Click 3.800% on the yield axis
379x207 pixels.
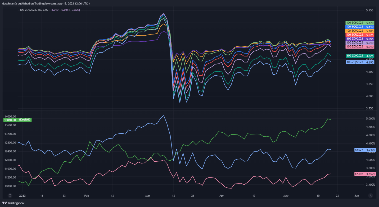(x=370, y=168)
